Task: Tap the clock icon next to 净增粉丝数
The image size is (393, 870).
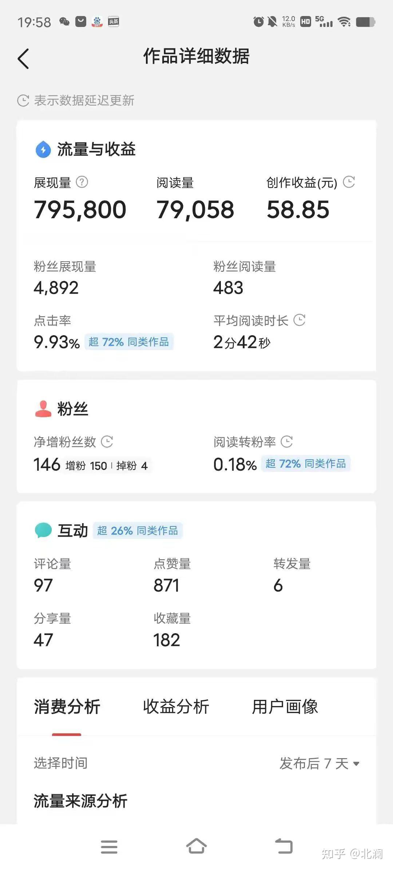Action: pos(107,442)
